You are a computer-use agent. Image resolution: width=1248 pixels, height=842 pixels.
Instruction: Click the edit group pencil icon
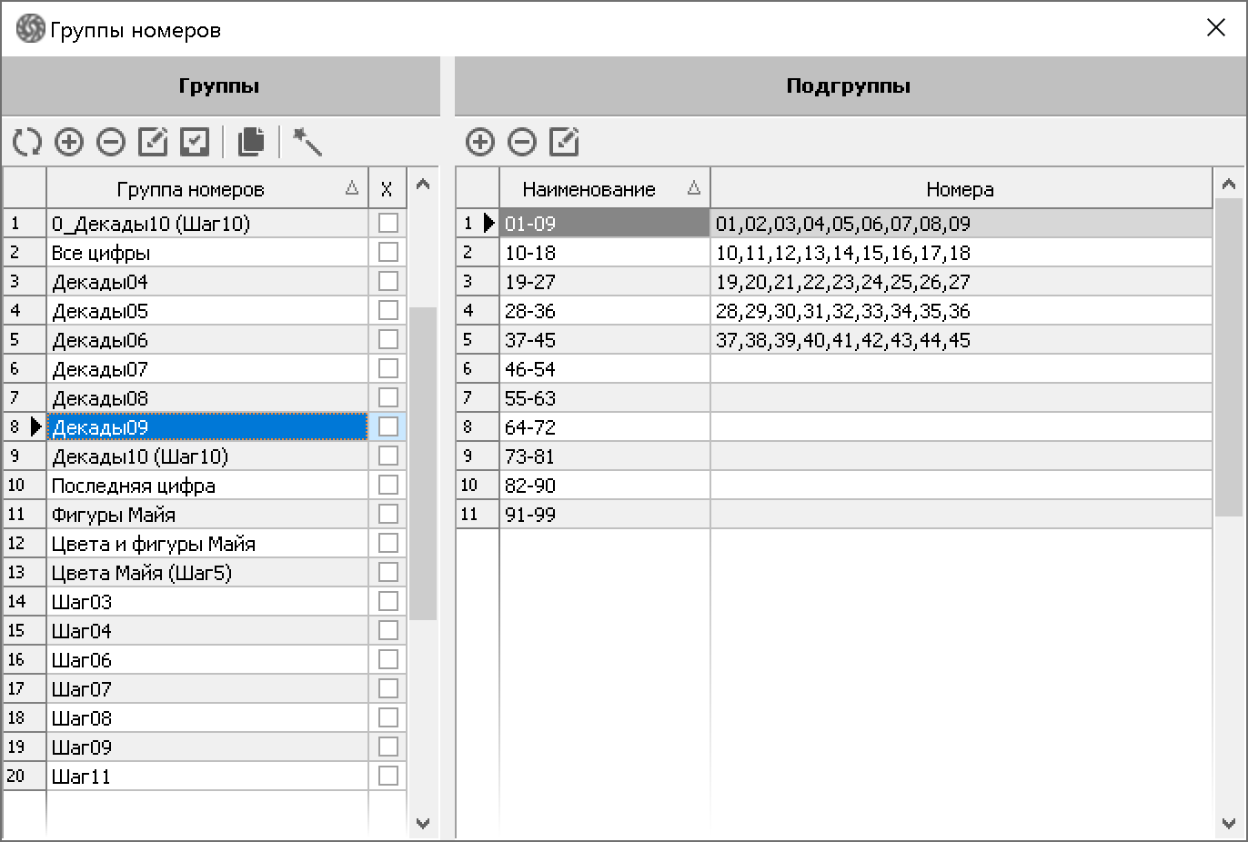pos(153,142)
